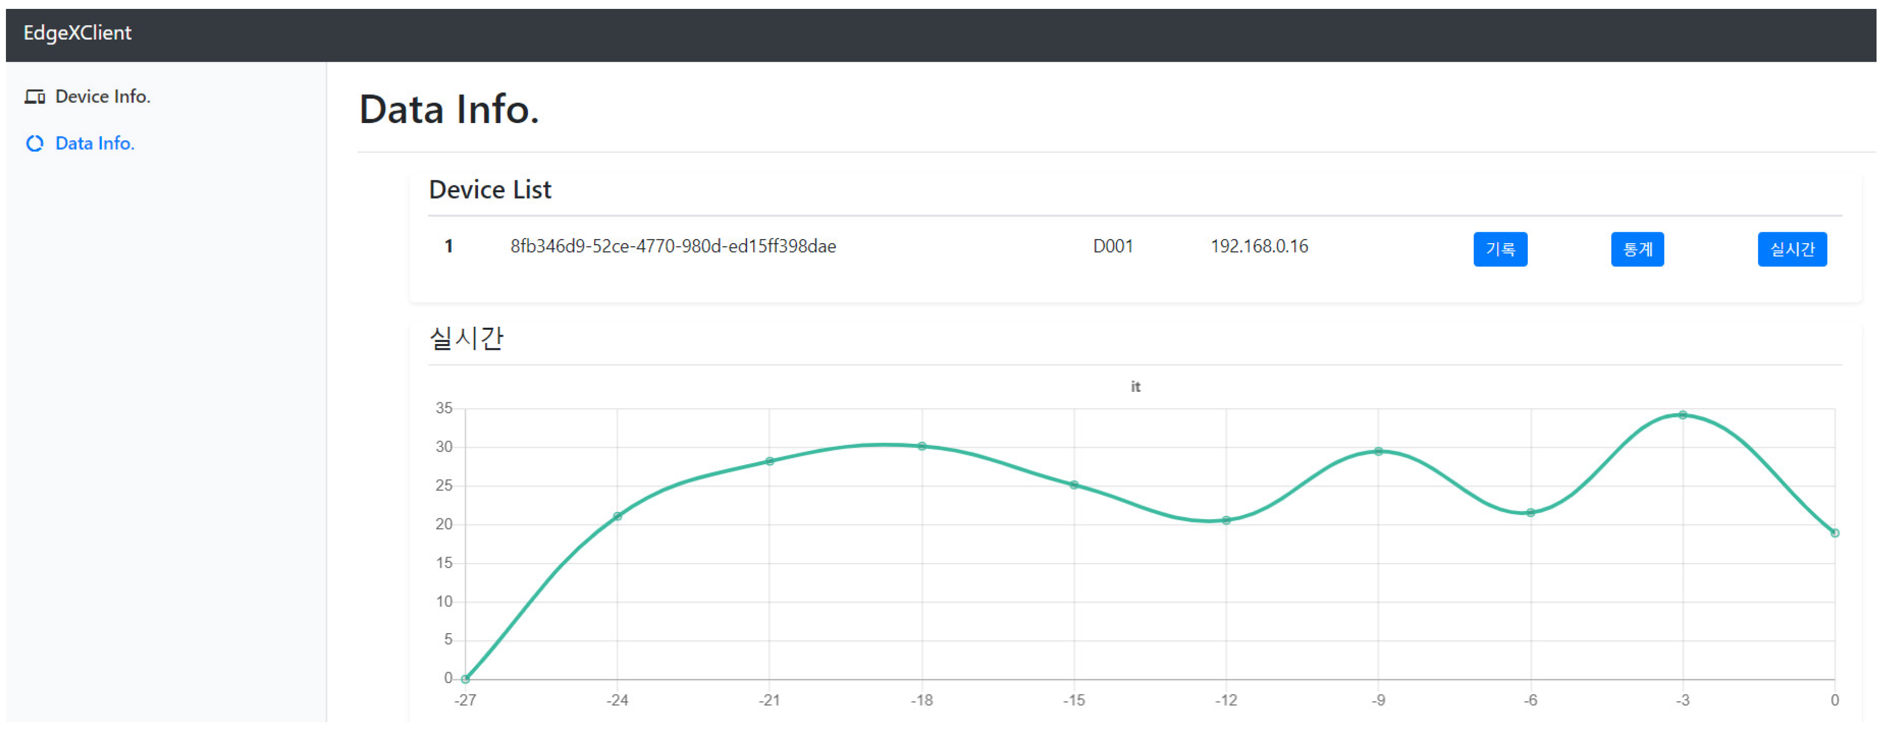The width and height of the screenshot is (1880, 734).
Task: Click the Device Info. laptop icon
Action: [x=34, y=97]
